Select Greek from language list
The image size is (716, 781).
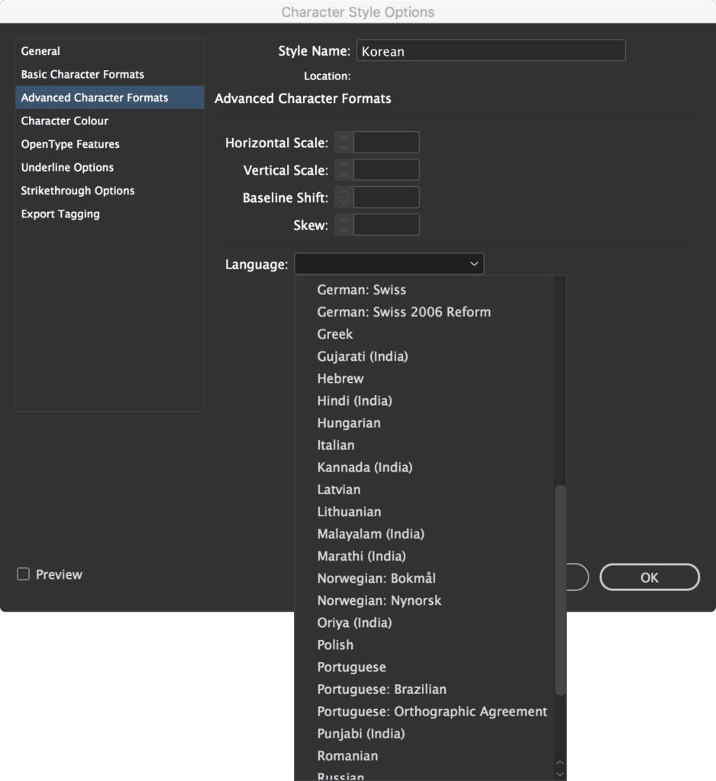point(424,334)
